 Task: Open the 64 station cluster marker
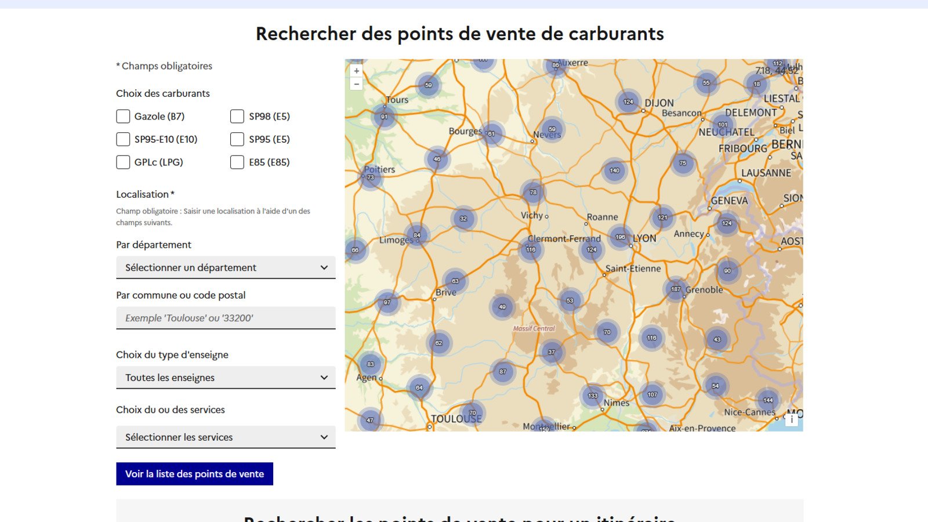tap(419, 387)
